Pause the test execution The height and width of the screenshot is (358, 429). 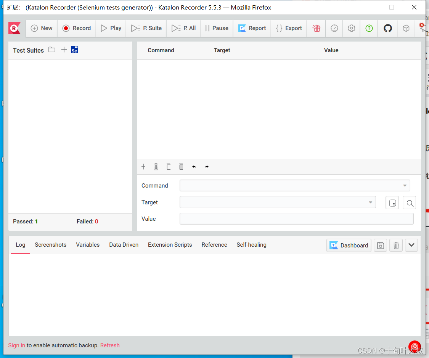217,28
